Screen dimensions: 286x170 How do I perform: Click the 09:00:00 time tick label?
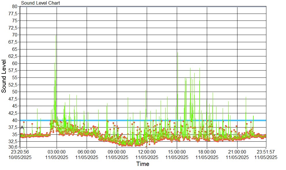click(x=117, y=152)
